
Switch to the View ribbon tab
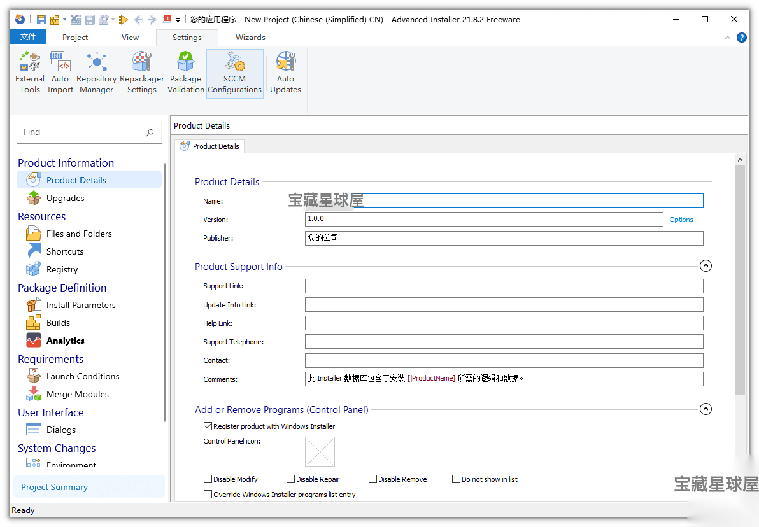tap(130, 38)
